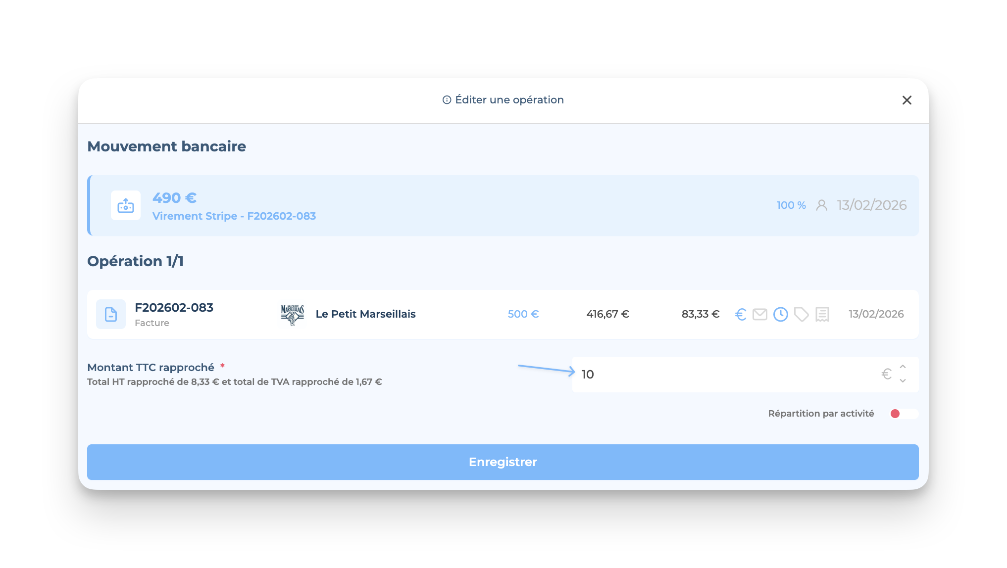Click the info icon beside Éditer une opération
1007x568 pixels.
pyautogui.click(x=447, y=100)
